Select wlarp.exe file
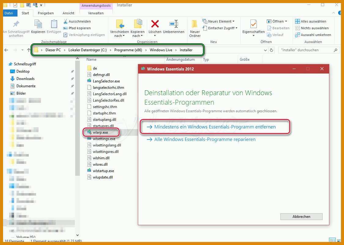Viewport: 344px width, 245px height. point(100,132)
